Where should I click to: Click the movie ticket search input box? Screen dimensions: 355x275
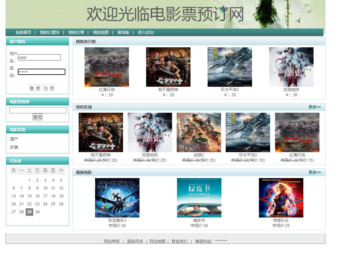tap(37, 110)
